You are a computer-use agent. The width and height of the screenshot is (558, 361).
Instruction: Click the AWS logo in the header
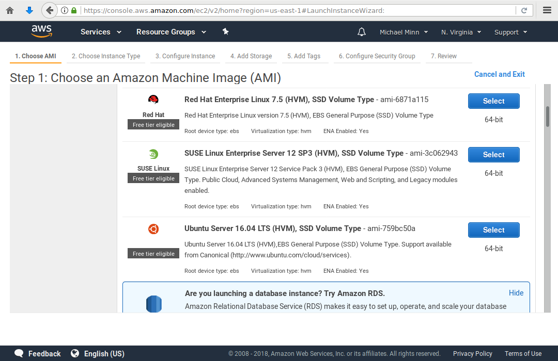point(41,31)
